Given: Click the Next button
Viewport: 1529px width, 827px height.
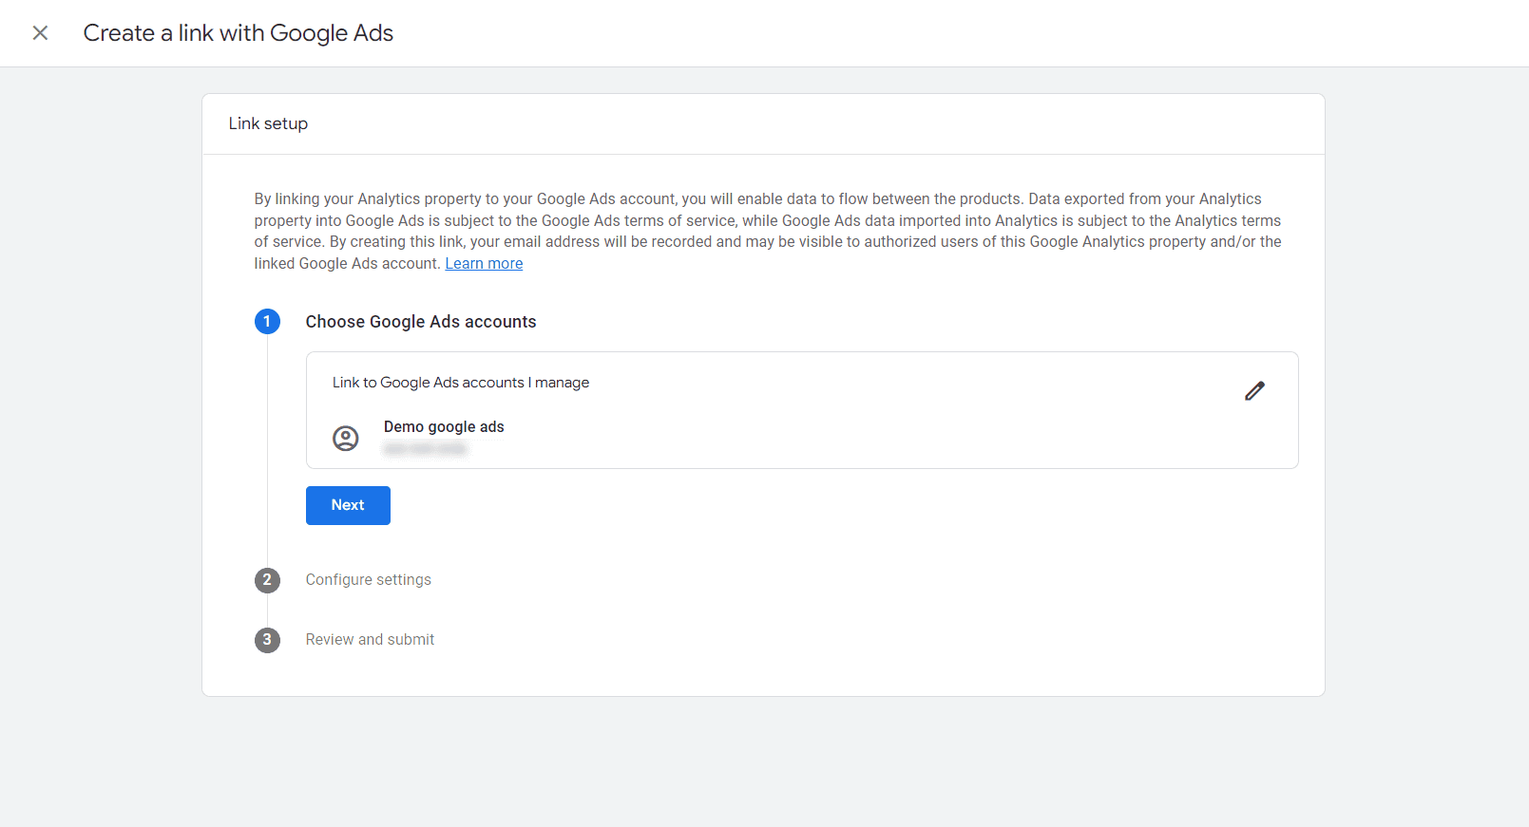Looking at the screenshot, I should (x=348, y=505).
